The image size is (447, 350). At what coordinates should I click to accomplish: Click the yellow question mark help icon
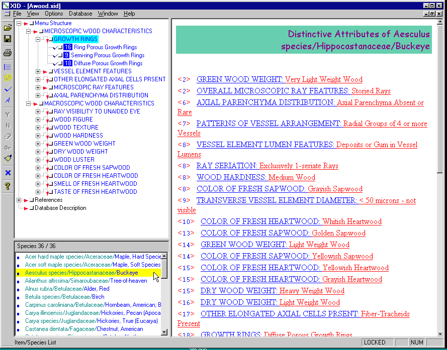(8, 186)
